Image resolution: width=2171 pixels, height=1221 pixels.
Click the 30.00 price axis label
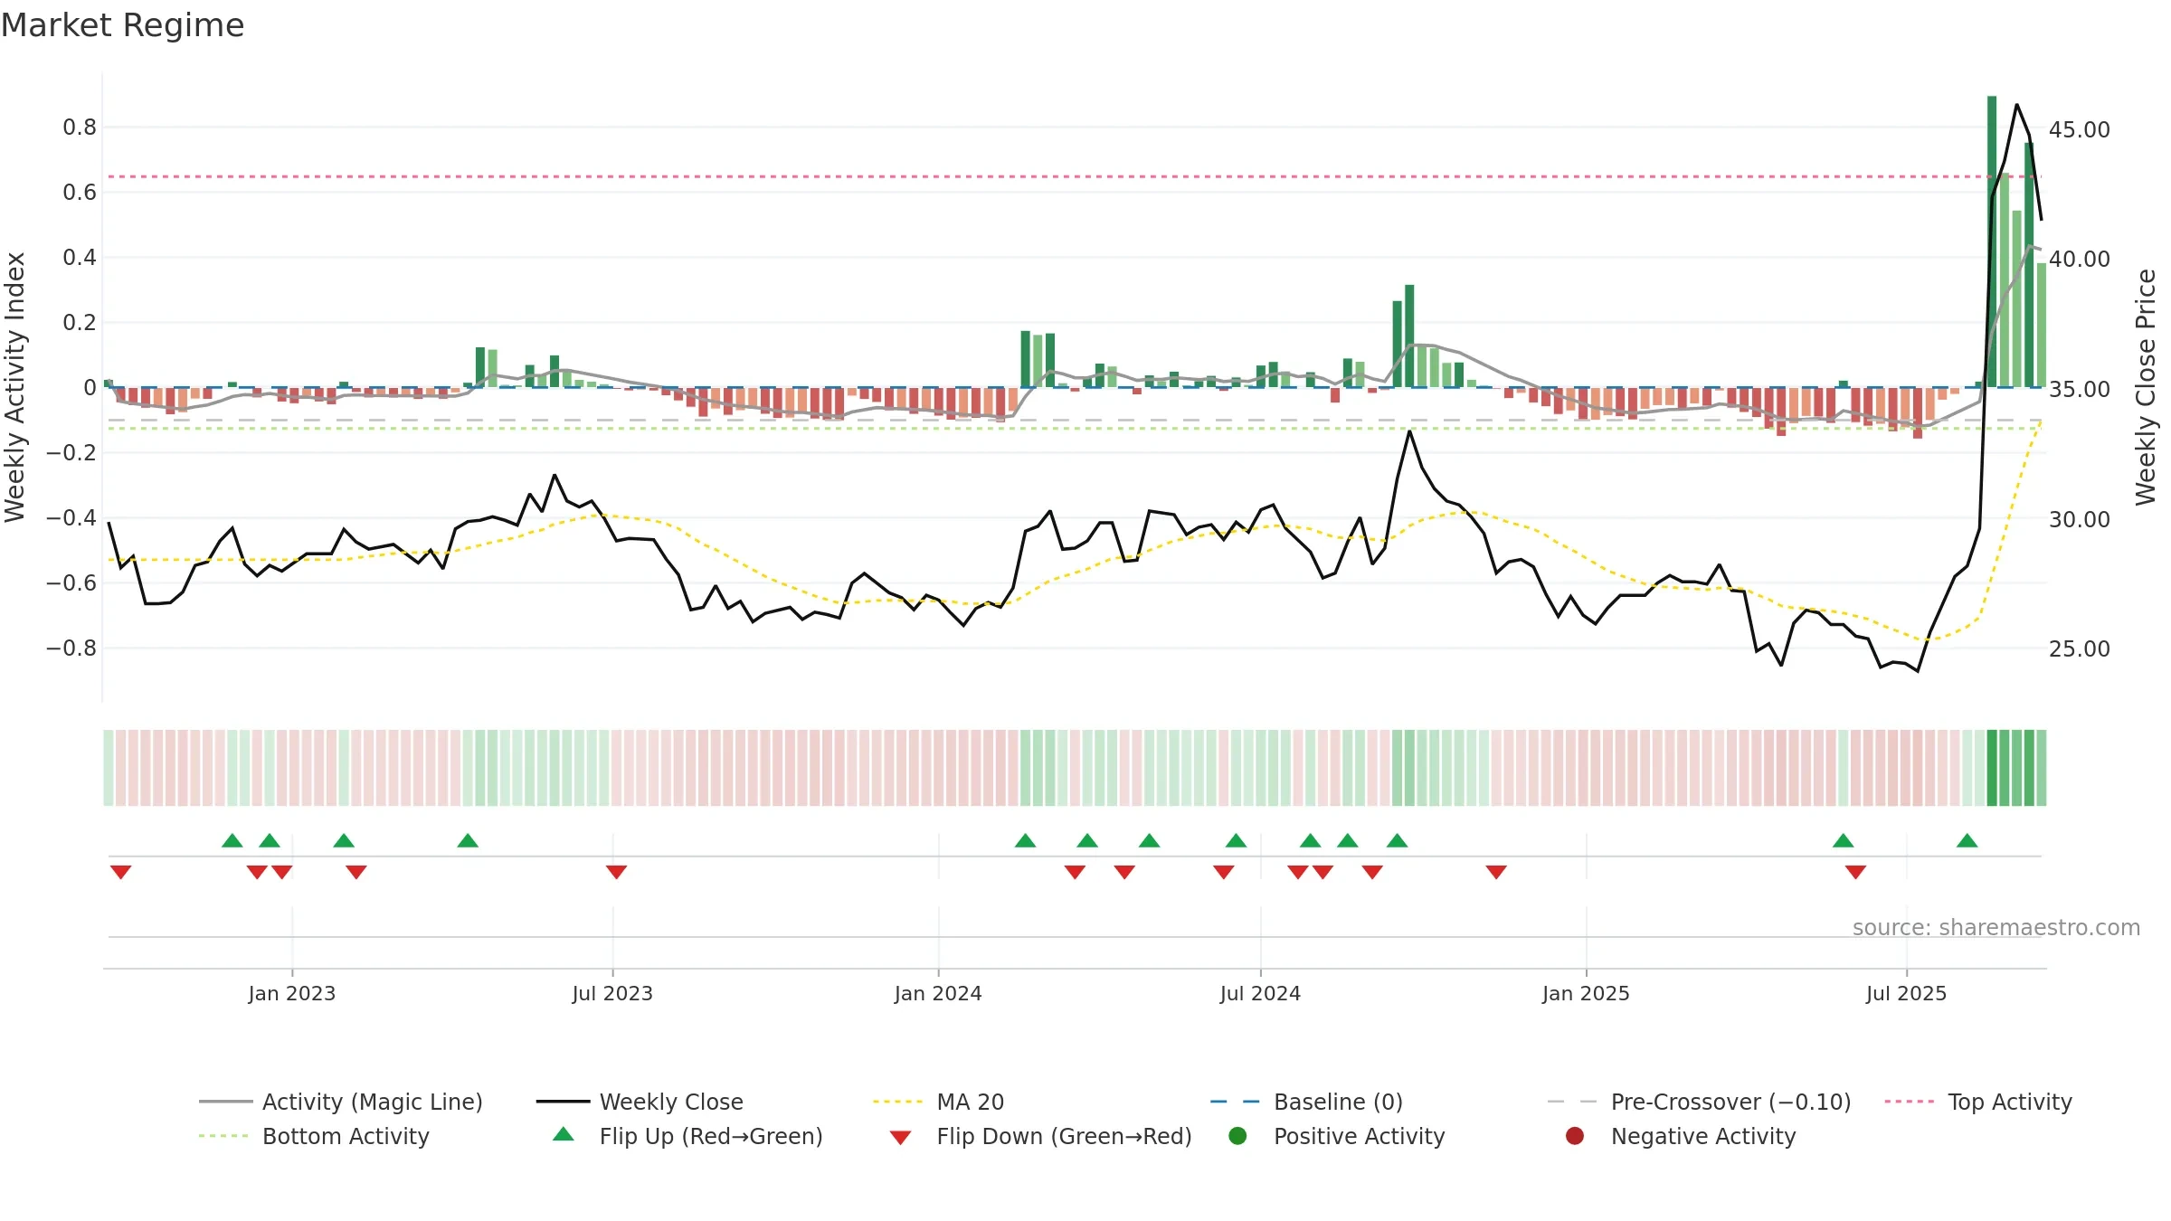2080,519
